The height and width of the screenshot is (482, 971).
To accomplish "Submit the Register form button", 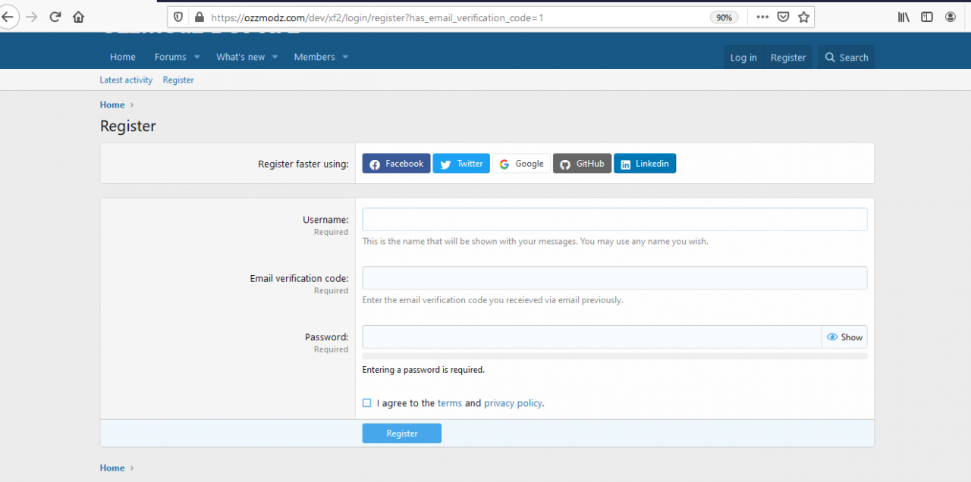I will (401, 433).
